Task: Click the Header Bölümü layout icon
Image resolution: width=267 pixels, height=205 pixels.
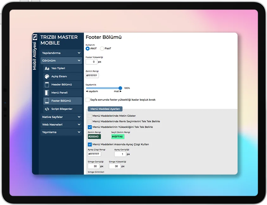Action: pyautogui.click(x=47, y=85)
